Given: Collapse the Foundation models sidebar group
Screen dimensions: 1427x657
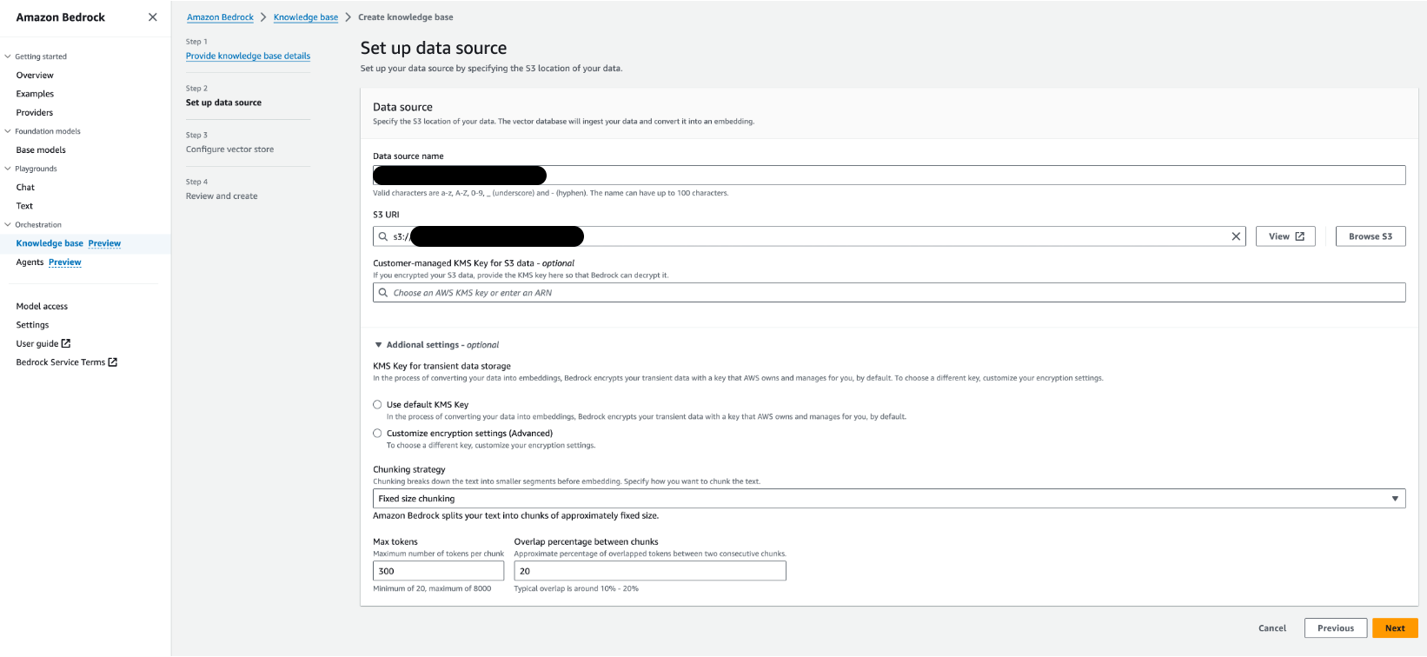Looking at the screenshot, I should pos(8,131).
